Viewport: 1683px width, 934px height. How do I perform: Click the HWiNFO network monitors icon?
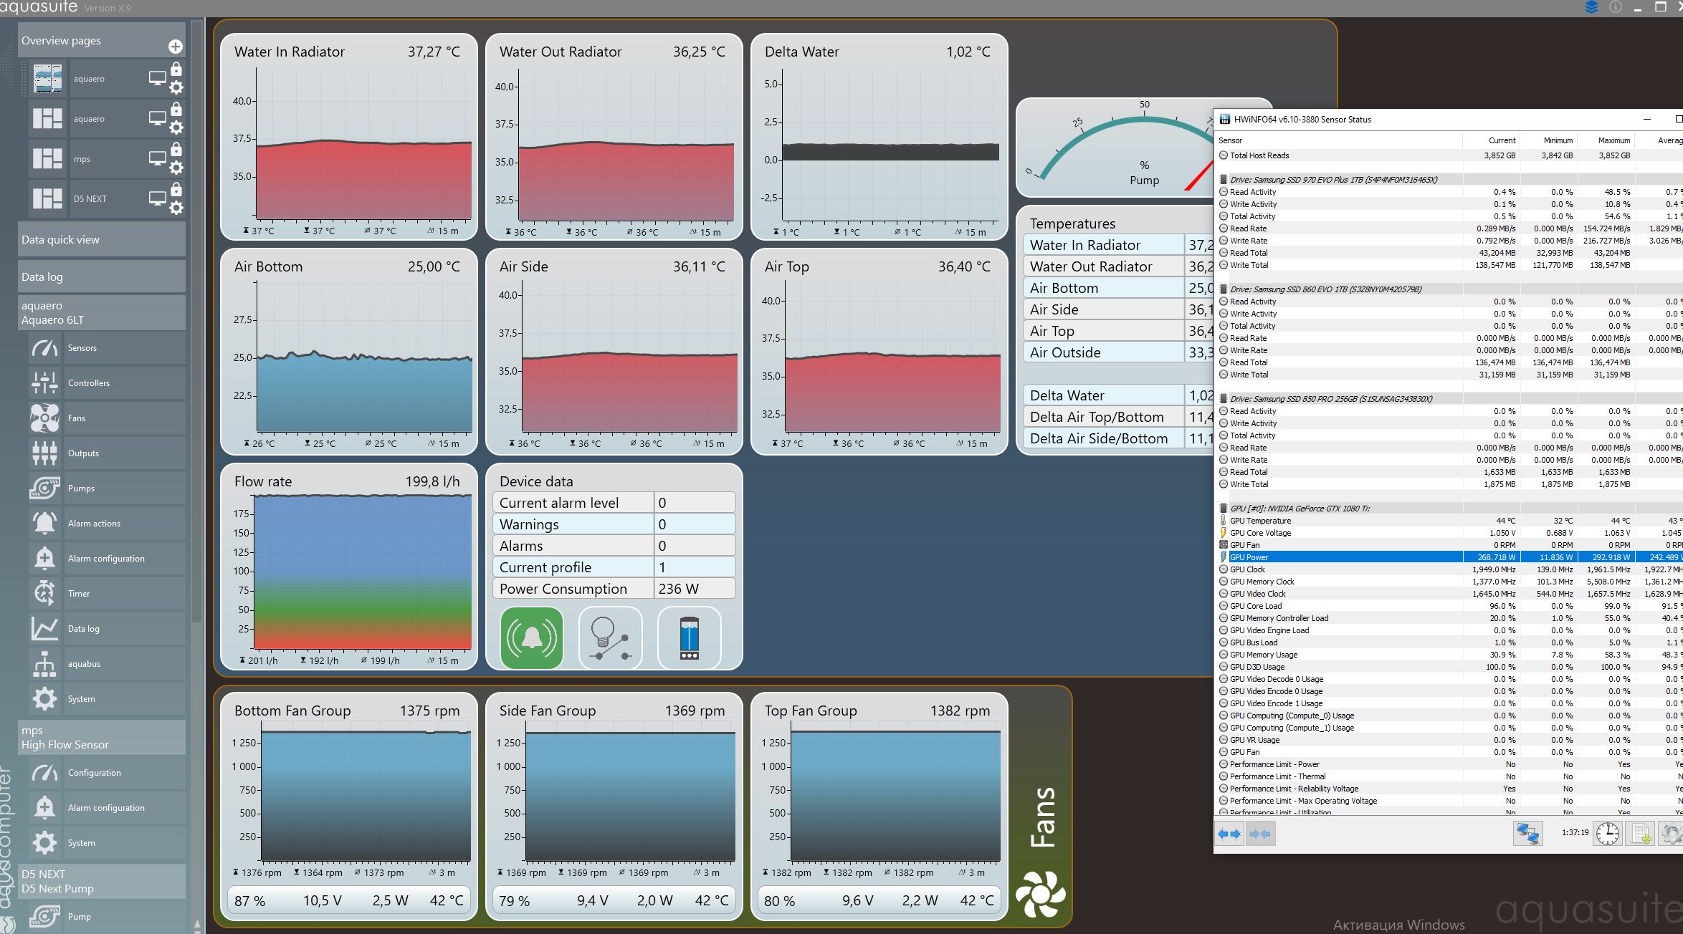click(1527, 834)
